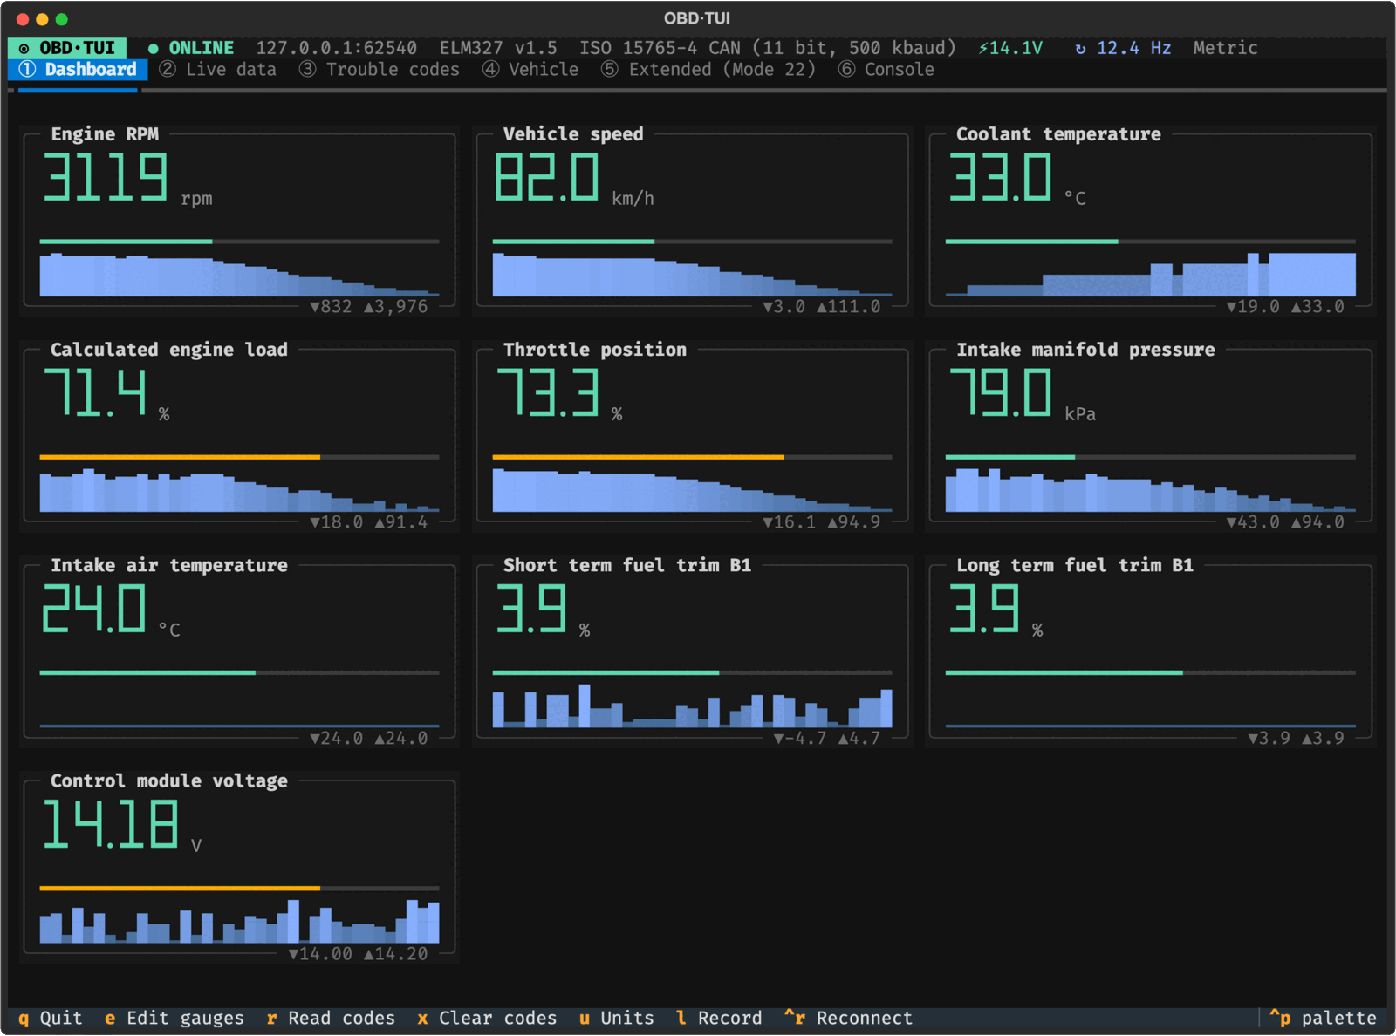Image resolution: width=1396 pixels, height=1036 pixels.
Task: Click voltage range ▼14.00 ▲14.20
Action: click(x=359, y=954)
